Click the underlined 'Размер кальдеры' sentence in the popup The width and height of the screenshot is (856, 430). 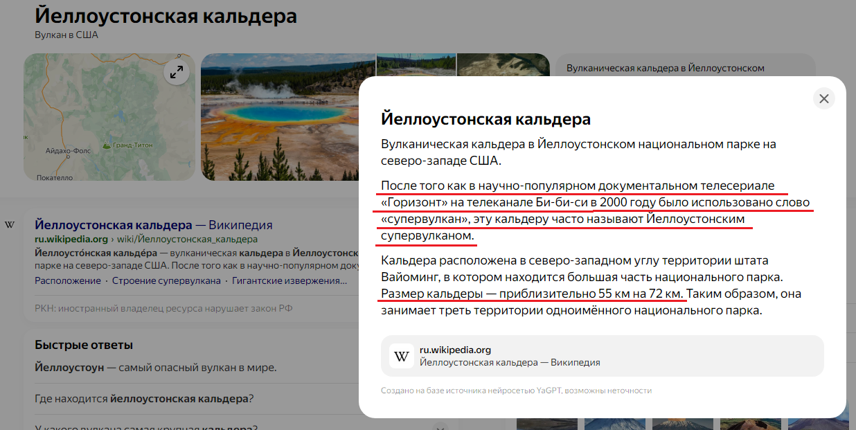[533, 294]
